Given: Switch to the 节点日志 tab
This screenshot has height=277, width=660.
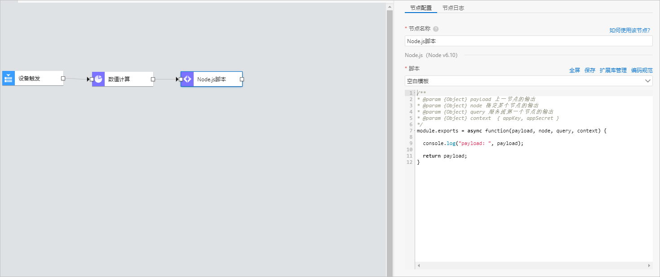Looking at the screenshot, I should 453,8.
